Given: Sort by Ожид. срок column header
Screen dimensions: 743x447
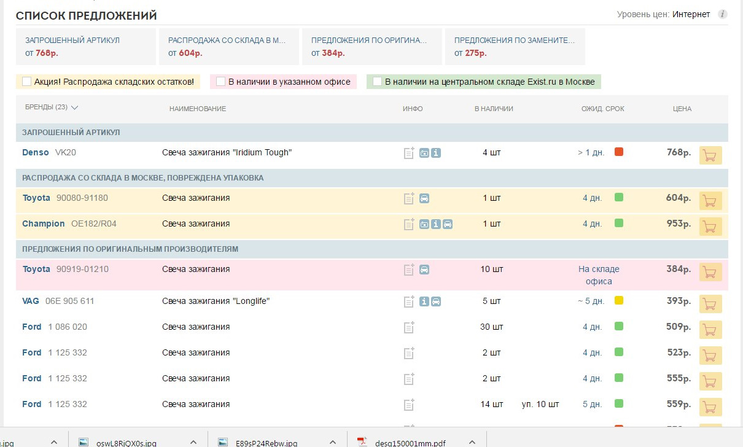Looking at the screenshot, I should click(x=603, y=109).
